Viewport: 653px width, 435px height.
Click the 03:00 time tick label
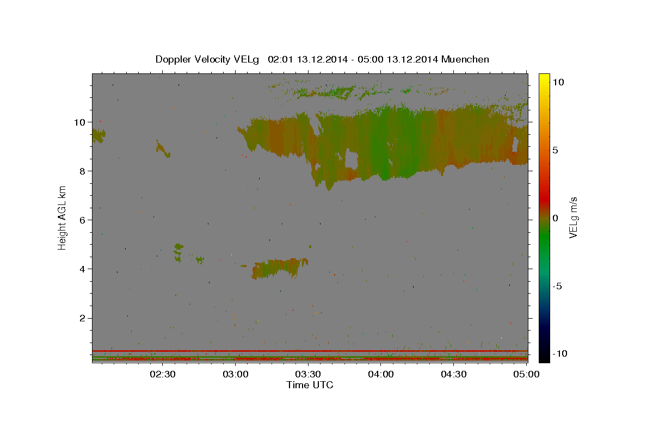[x=236, y=374]
